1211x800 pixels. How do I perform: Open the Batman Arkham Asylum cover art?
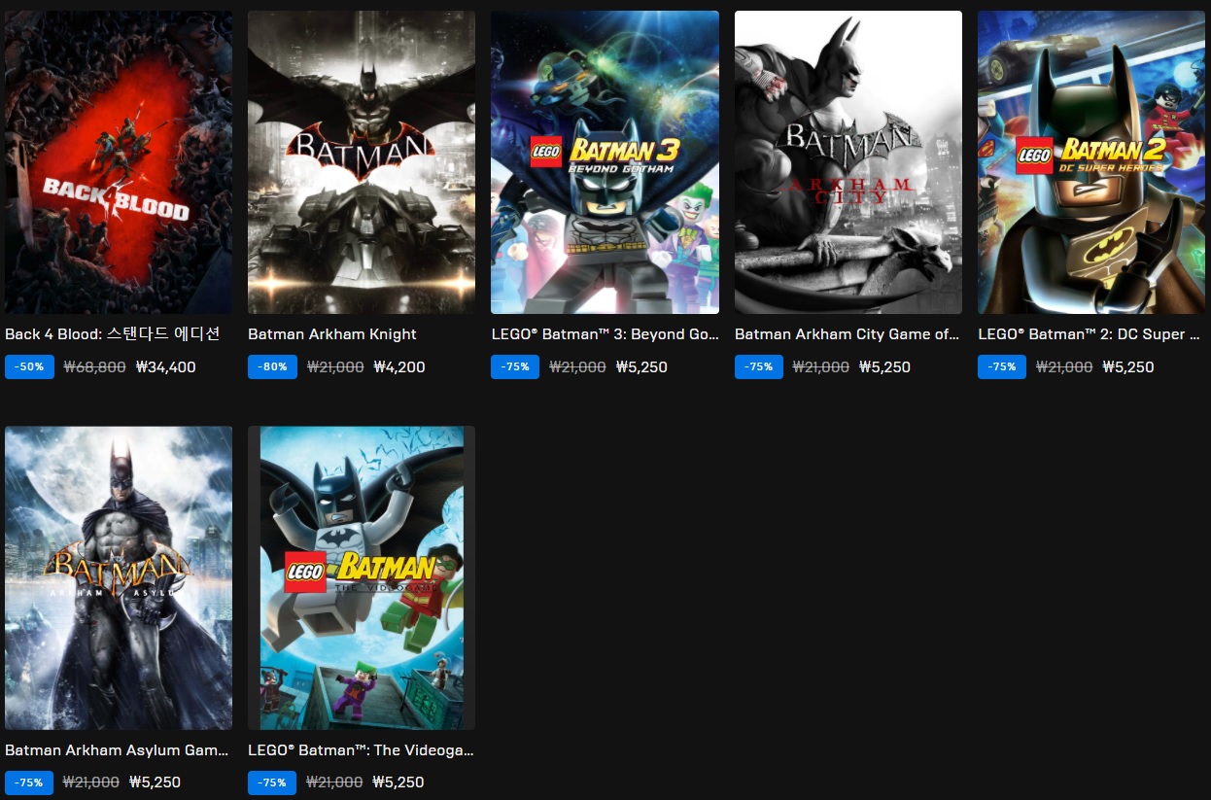(x=119, y=577)
